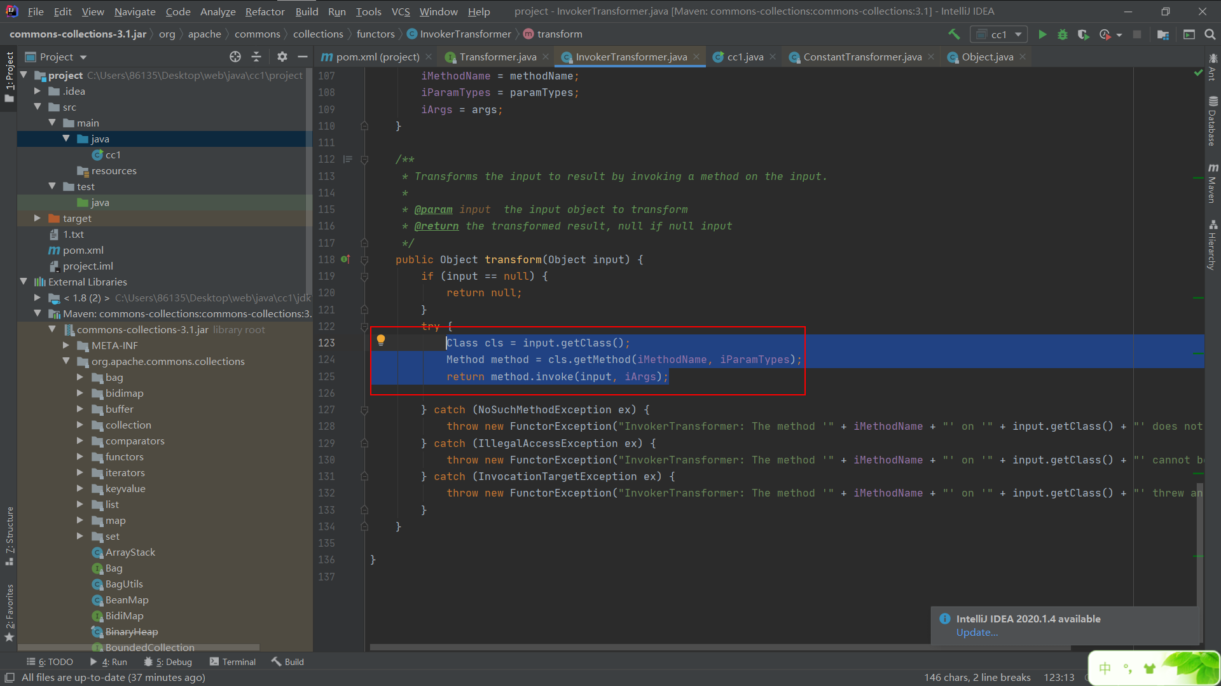Select cc1 class in project tree

(113, 154)
